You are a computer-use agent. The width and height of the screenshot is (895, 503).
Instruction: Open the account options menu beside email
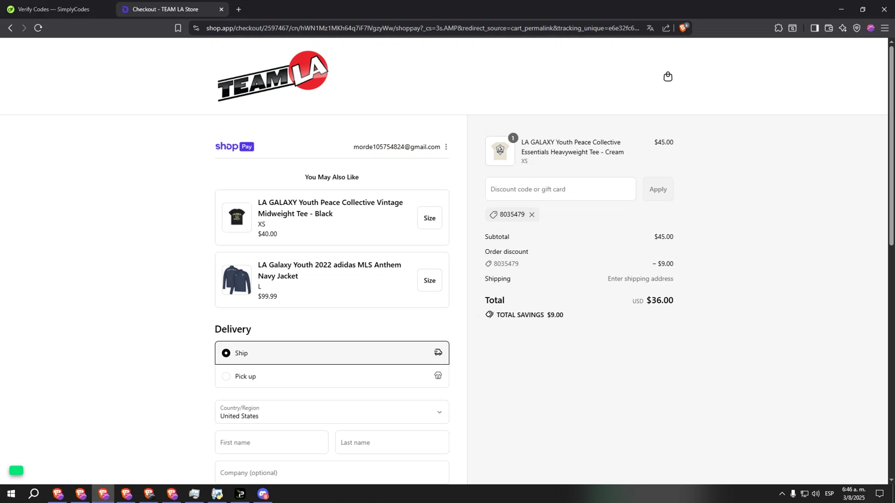pos(446,147)
